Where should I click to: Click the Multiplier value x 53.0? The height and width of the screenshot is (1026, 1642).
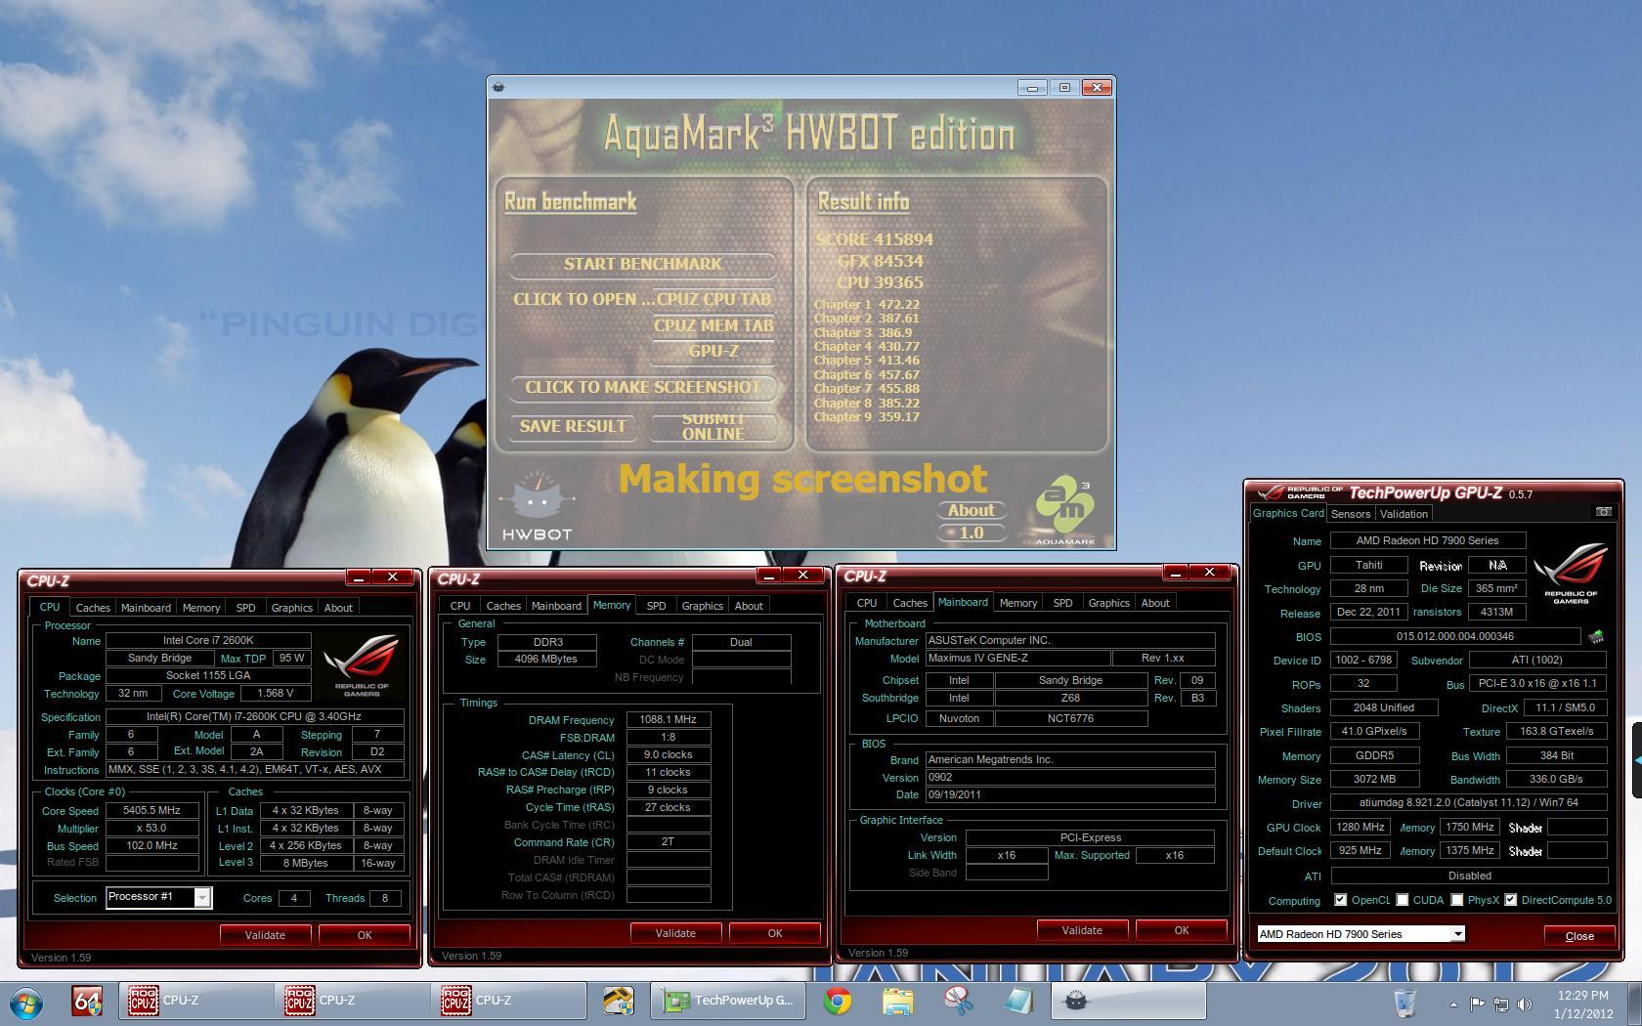click(x=151, y=828)
